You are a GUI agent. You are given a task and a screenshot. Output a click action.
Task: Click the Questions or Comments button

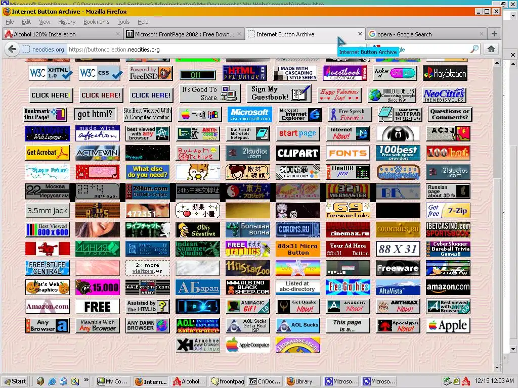point(450,115)
